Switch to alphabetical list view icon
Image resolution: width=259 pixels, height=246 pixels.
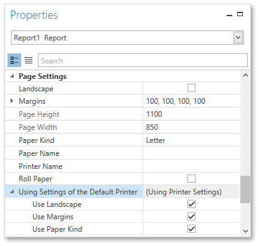(29, 60)
